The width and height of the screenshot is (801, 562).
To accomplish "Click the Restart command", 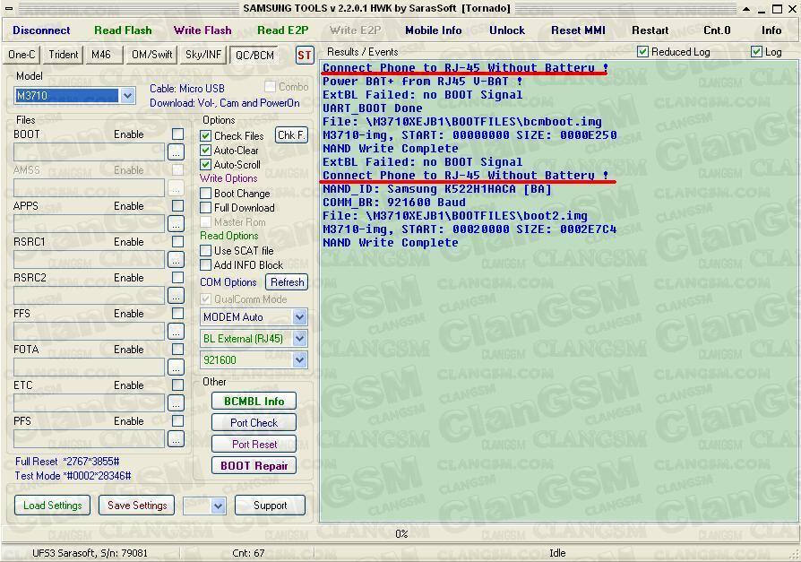I will 650,30.
